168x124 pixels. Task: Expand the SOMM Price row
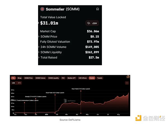point(39,37)
